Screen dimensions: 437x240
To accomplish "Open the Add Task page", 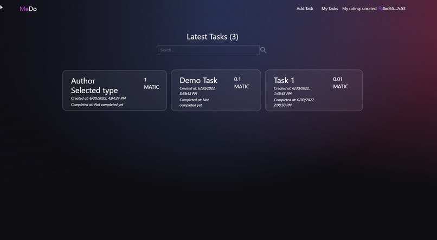I will coord(305,9).
